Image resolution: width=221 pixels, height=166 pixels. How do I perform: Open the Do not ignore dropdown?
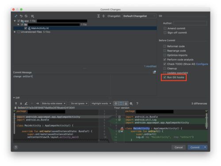[79, 103]
